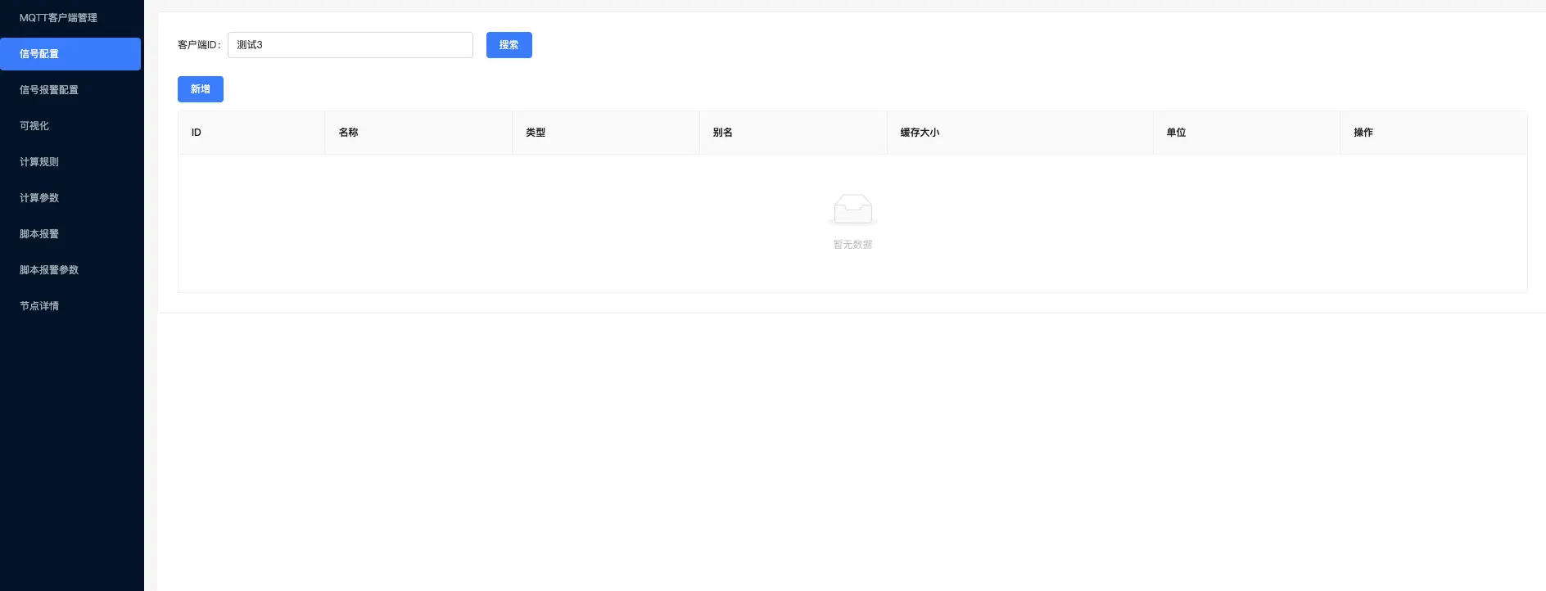Go to 可视化 sidebar item
This screenshot has width=1546, height=591.
tap(70, 126)
